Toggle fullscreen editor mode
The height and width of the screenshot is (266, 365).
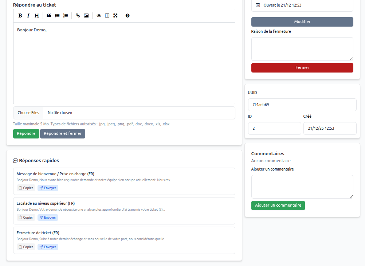[x=115, y=16]
